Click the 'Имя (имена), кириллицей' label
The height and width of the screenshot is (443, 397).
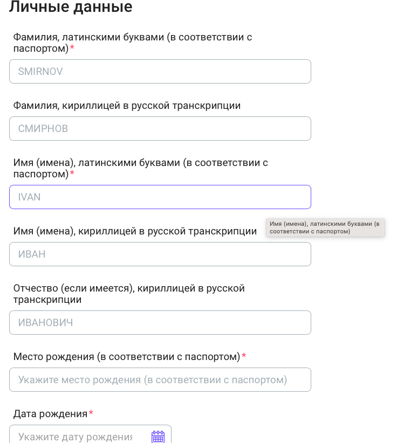tap(135, 231)
